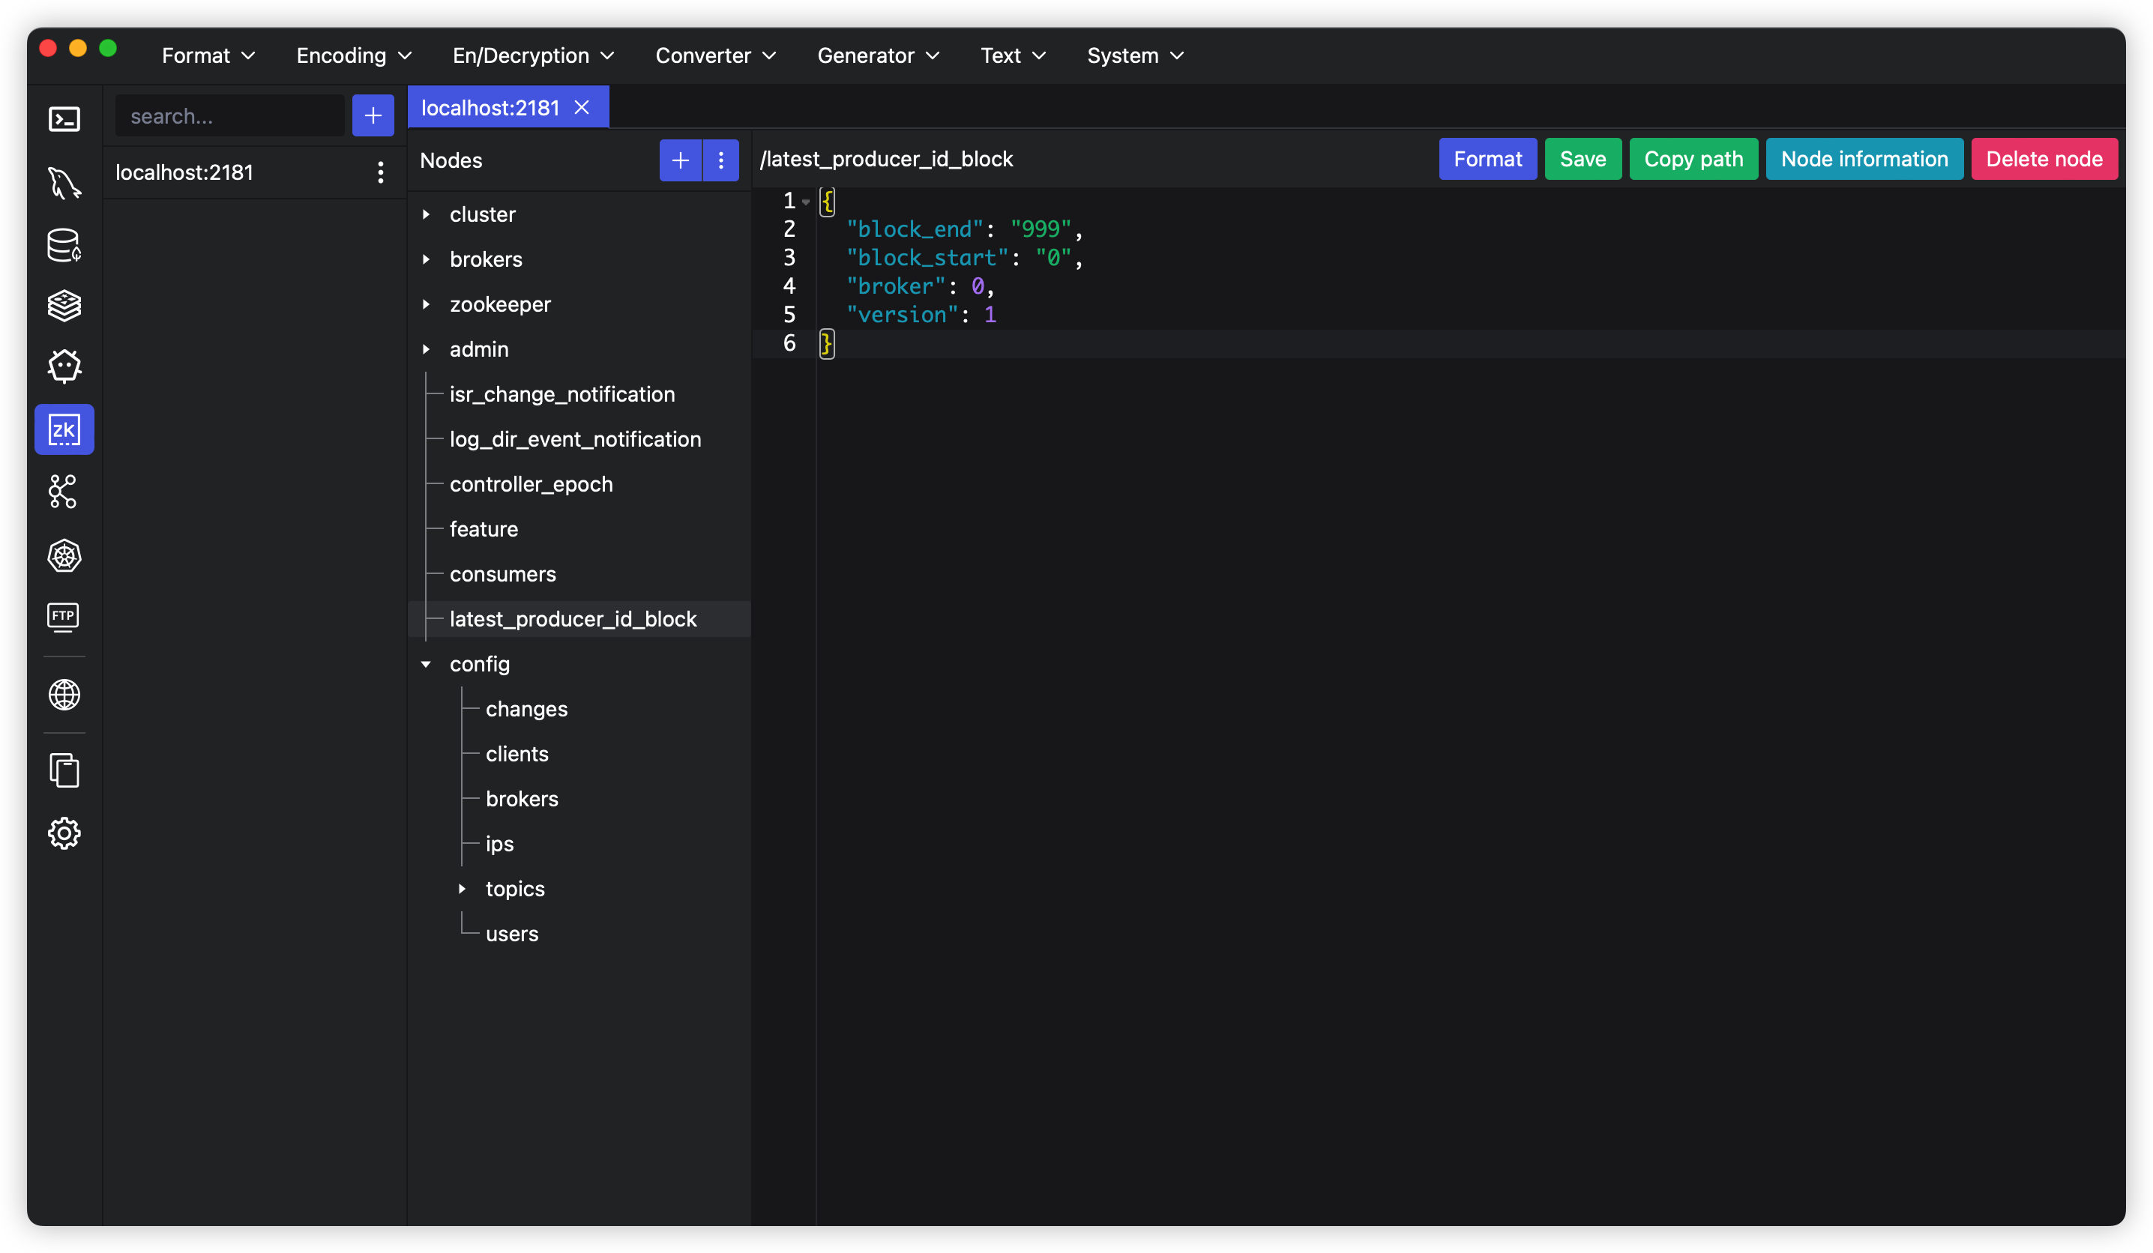Open the terminal icon in sidebar
Screen dimensions: 2153x1253
(x=64, y=120)
